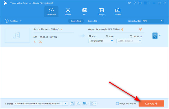The height and width of the screenshot is (109, 169).
Task: Toggle the lightning-bolt fast conversion button
Action: (x=79, y=103)
